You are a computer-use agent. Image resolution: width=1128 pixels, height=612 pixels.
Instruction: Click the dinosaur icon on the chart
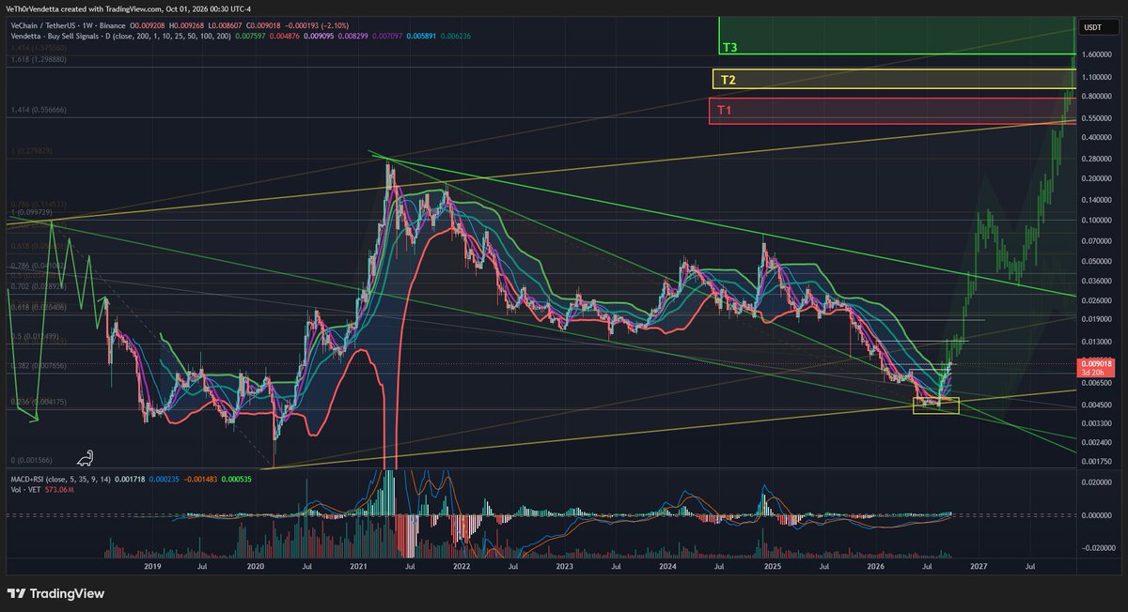coord(85,457)
